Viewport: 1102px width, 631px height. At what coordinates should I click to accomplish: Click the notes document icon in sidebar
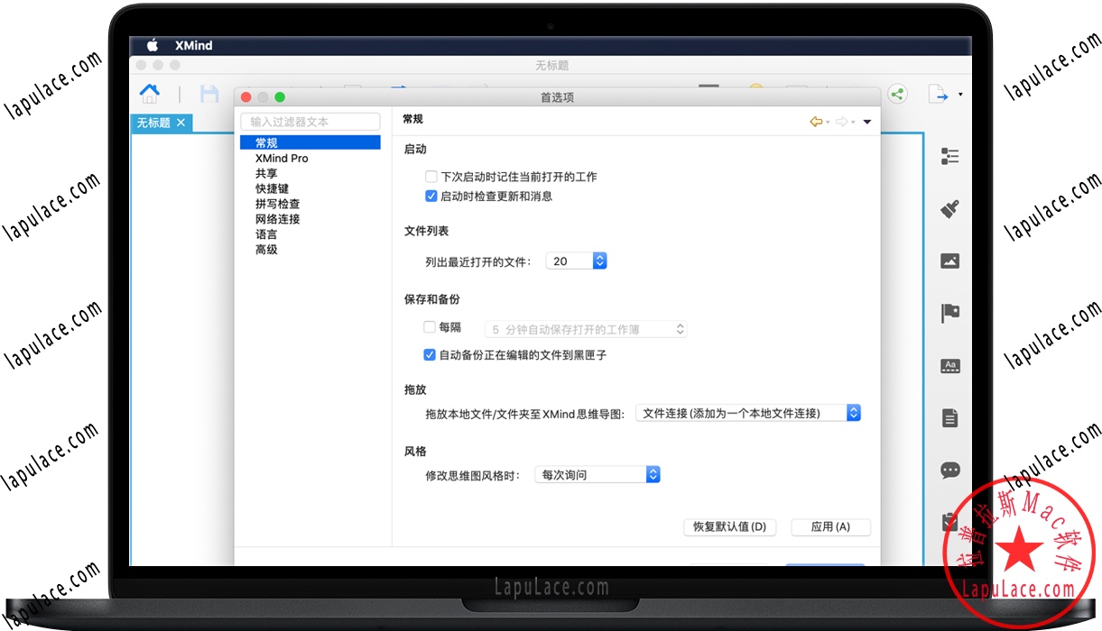(949, 417)
